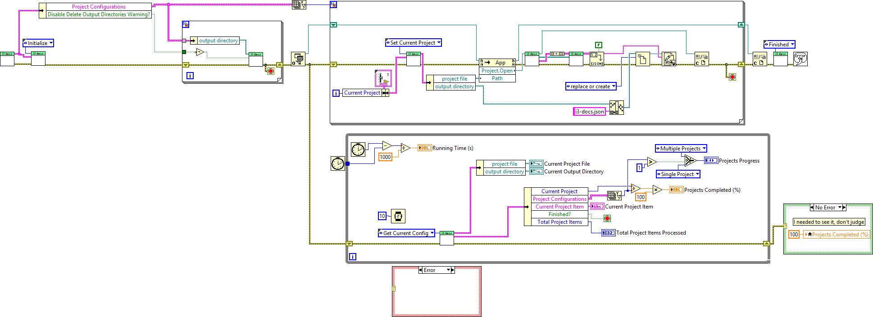Image resolution: width=873 pixels, height=317 pixels.
Task: Open the Initialize enum constant dropdown
Action: coord(38,43)
